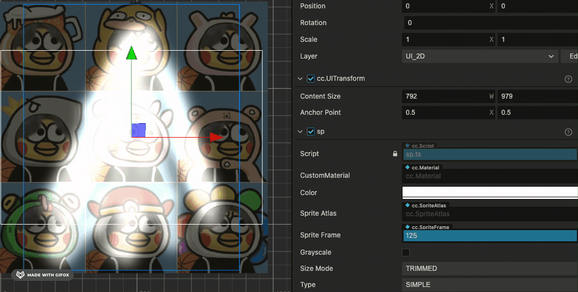
Task: Click the Content Size width field 792
Action: pos(448,96)
